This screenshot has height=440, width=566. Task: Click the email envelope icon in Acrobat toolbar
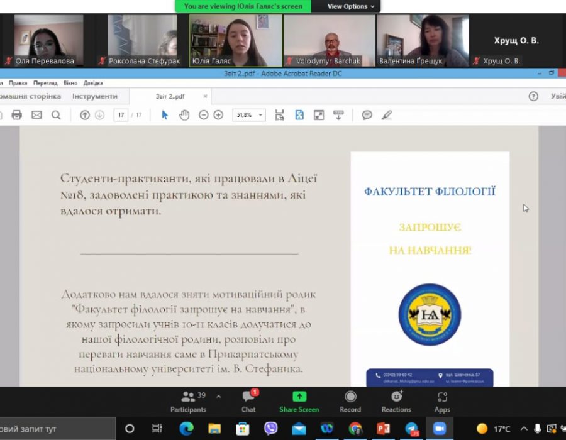(36, 115)
